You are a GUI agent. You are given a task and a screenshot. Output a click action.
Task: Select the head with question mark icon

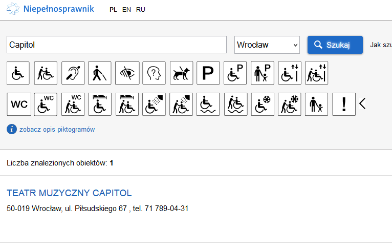click(154, 73)
